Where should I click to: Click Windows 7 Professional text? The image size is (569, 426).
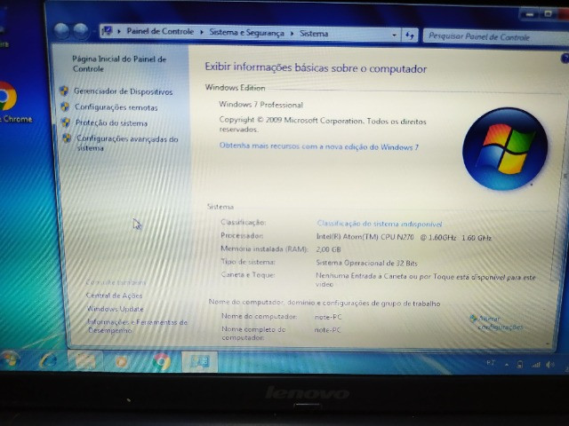(x=260, y=105)
